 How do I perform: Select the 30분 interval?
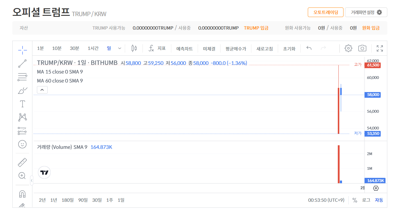point(75,48)
